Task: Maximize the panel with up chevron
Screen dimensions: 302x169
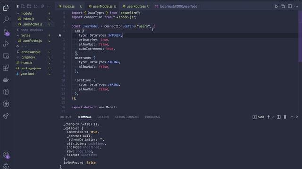Action: coord(292,117)
